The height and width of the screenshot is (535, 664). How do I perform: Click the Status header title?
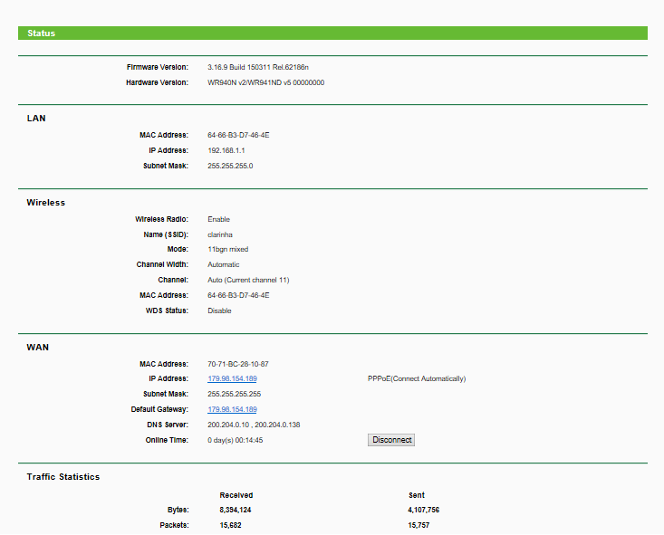pyautogui.click(x=41, y=33)
